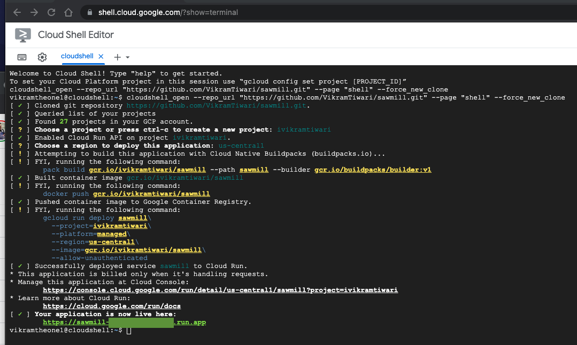Click the address bar URL shell.cloud.google.com

tap(168, 12)
